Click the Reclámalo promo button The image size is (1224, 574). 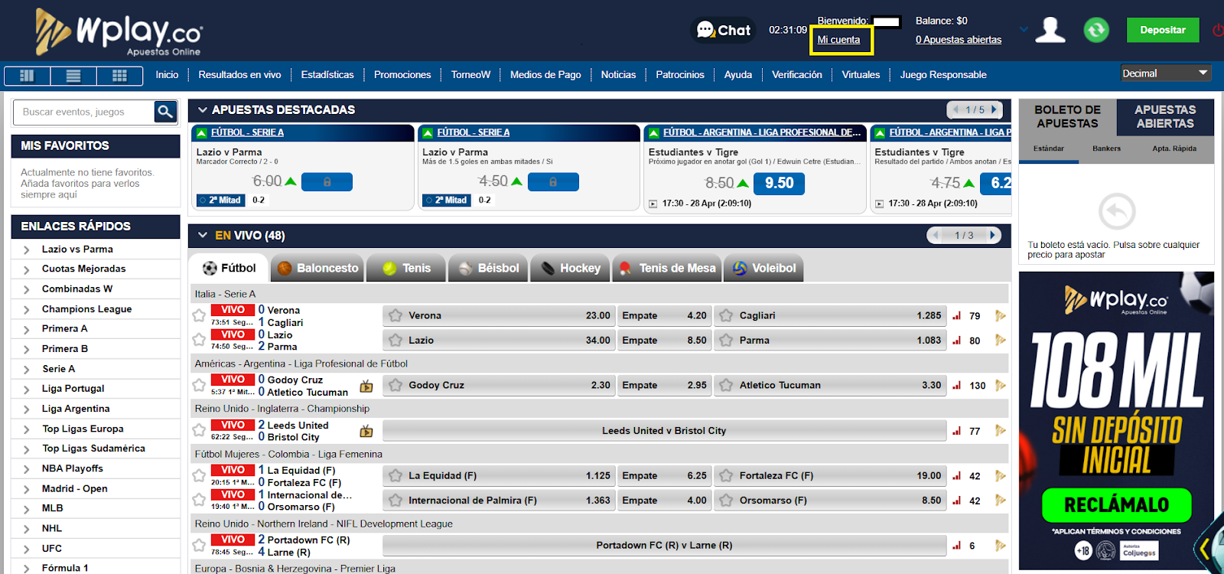pyautogui.click(x=1116, y=504)
